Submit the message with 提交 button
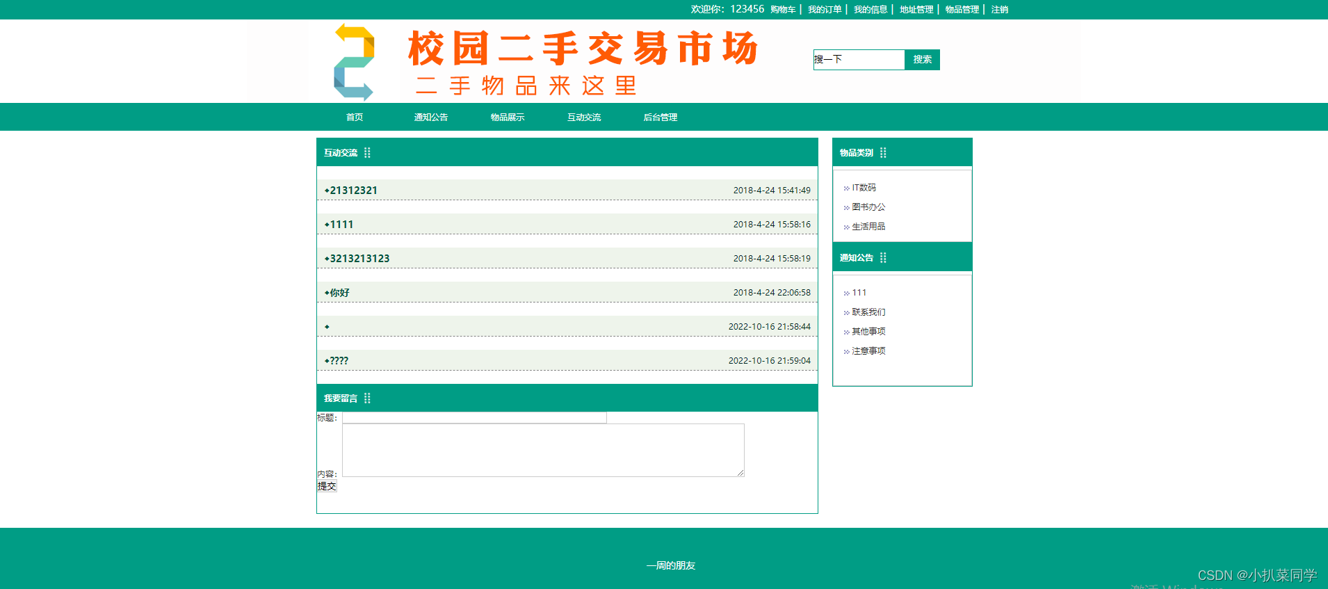This screenshot has height=589, width=1328. [x=327, y=486]
